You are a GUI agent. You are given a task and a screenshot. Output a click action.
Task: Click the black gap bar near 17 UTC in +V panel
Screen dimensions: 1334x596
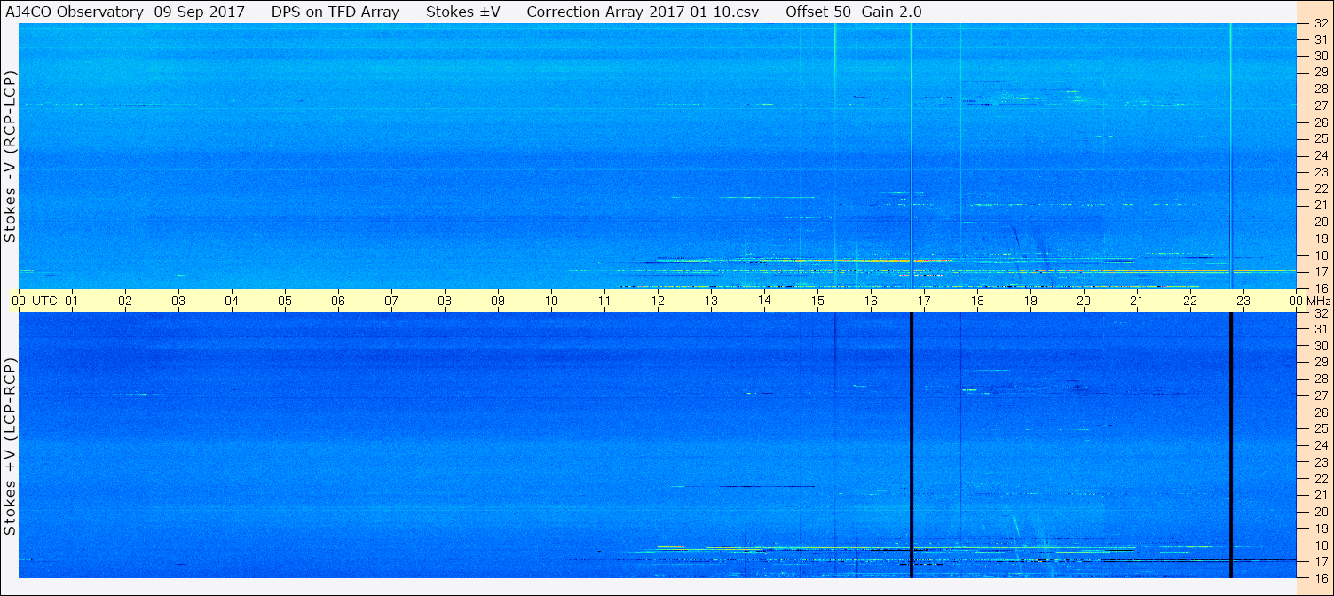click(912, 445)
